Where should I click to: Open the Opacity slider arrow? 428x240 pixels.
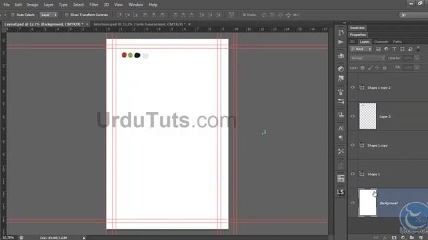coord(417,58)
